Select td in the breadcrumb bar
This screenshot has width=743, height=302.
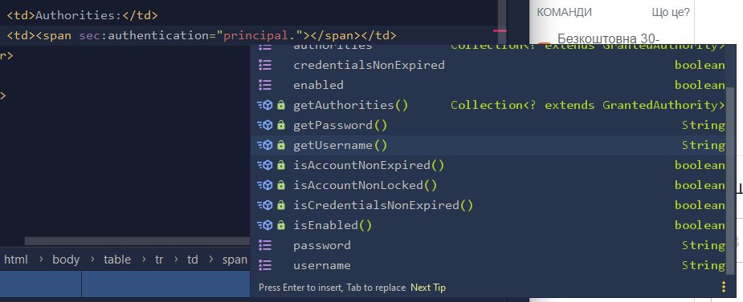click(193, 260)
